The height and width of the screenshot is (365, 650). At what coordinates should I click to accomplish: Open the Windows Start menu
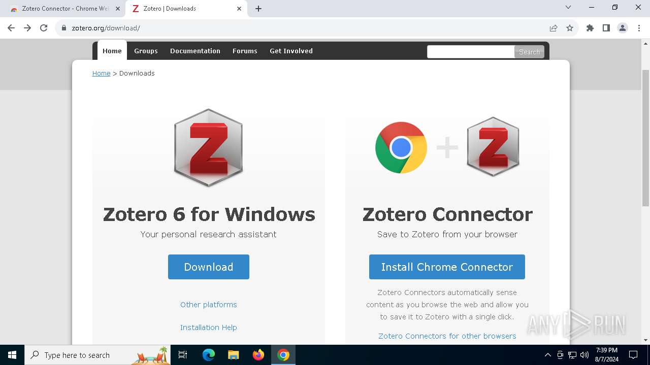pos(12,355)
